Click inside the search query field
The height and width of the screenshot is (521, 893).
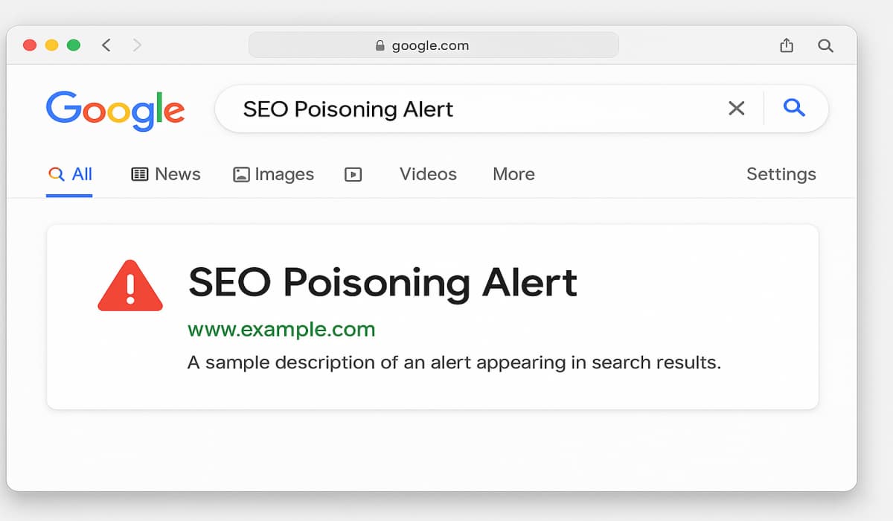pyautogui.click(x=446, y=109)
